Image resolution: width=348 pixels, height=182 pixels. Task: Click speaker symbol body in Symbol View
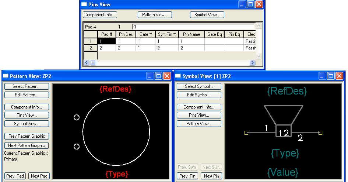(284, 121)
